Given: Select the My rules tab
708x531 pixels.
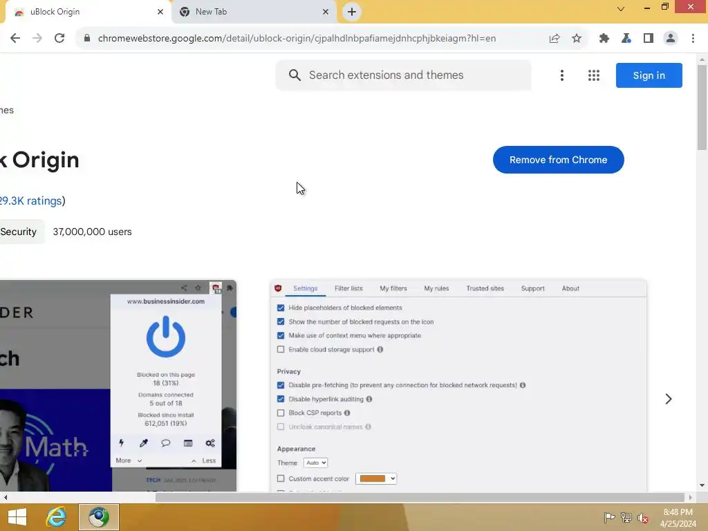Looking at the screenshot, I should click(x=436, y=288).
